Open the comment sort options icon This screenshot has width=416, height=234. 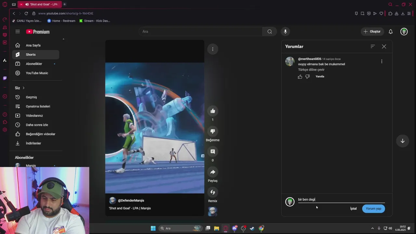pyautogui.click(x=373, y=46)
